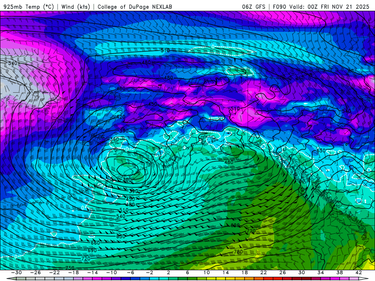Click the 26 color scale label
375x281 pixels.
click(x=283, y=273)
